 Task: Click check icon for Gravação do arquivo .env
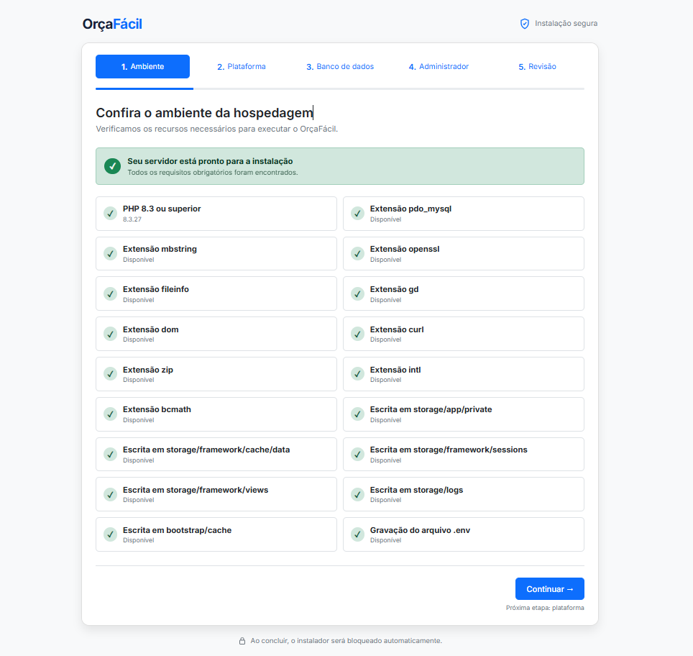point(357,534)
